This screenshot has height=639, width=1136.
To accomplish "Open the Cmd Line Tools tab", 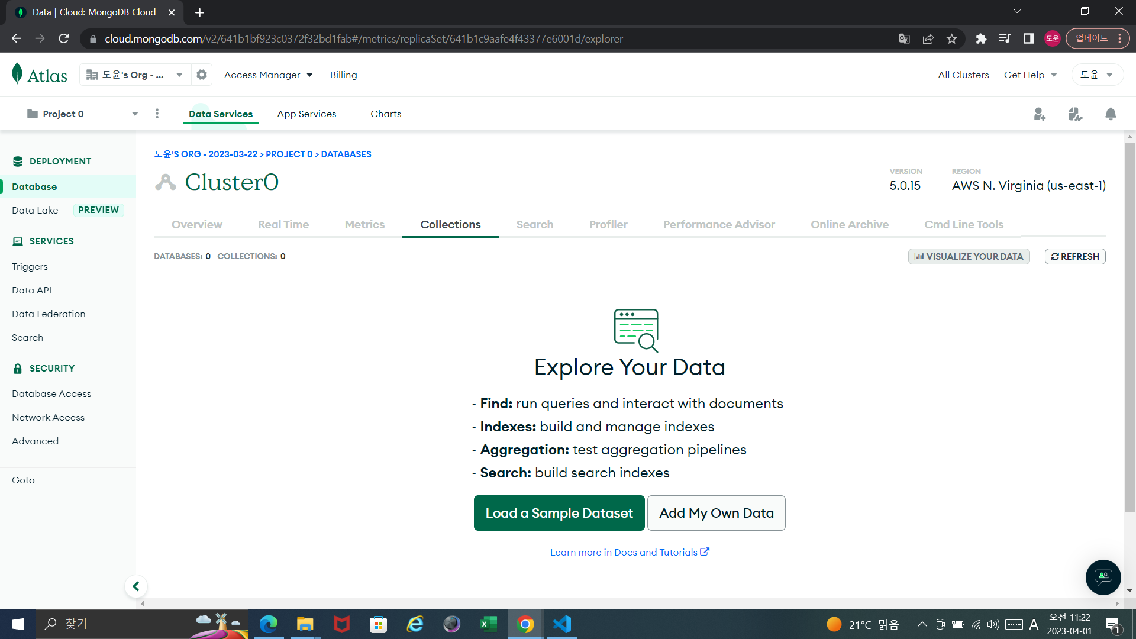I will coord(964,225).
